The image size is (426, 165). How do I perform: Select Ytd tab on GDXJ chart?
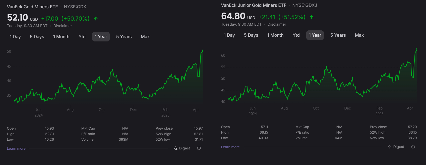(296, 35)
